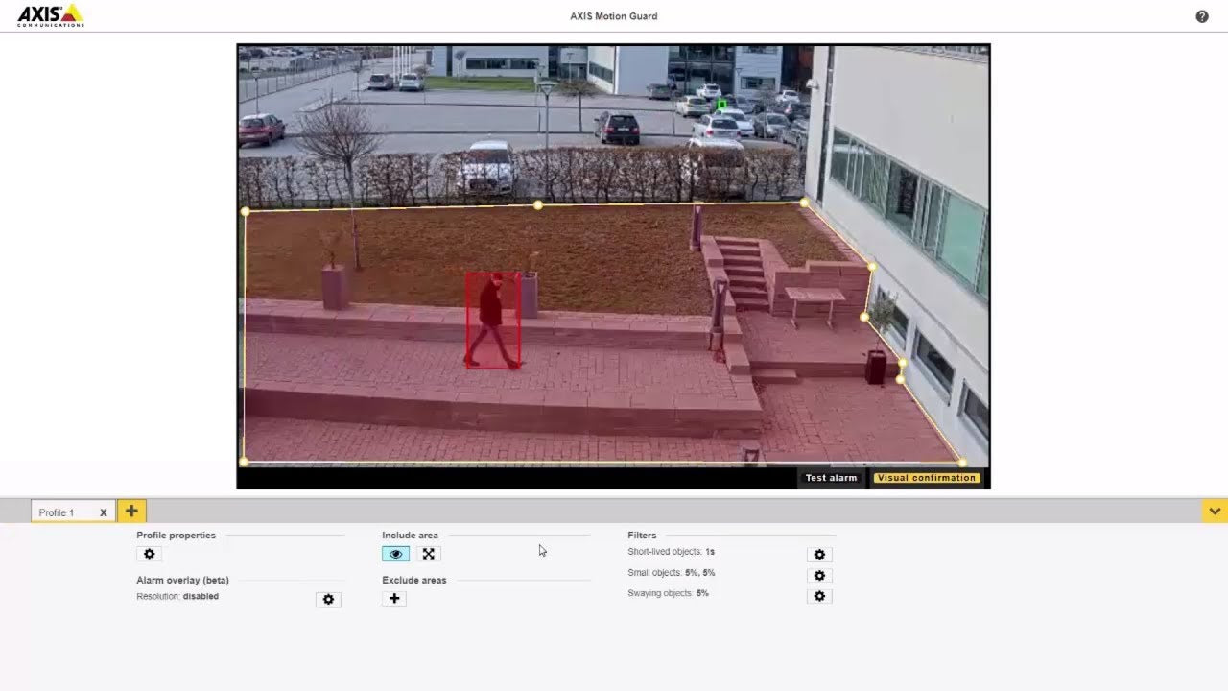Click the red box around the walking person
Image resolution: width=1228 pixels, height=691 pixels.
click(x=493, y=321)
